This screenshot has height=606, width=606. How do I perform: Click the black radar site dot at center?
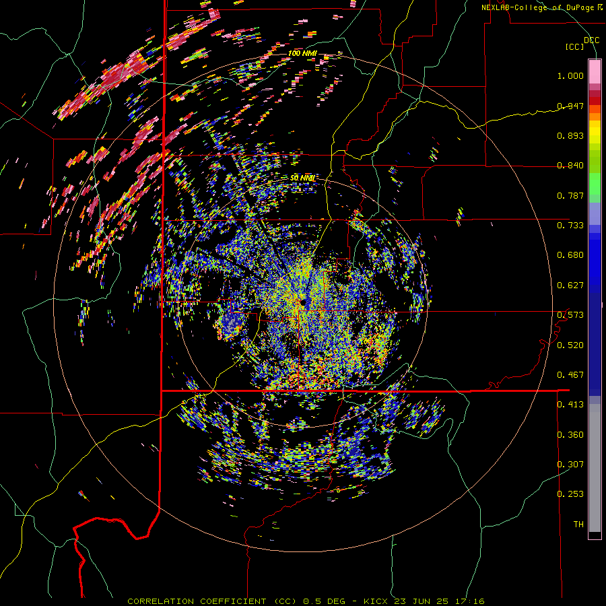(302, 302)
